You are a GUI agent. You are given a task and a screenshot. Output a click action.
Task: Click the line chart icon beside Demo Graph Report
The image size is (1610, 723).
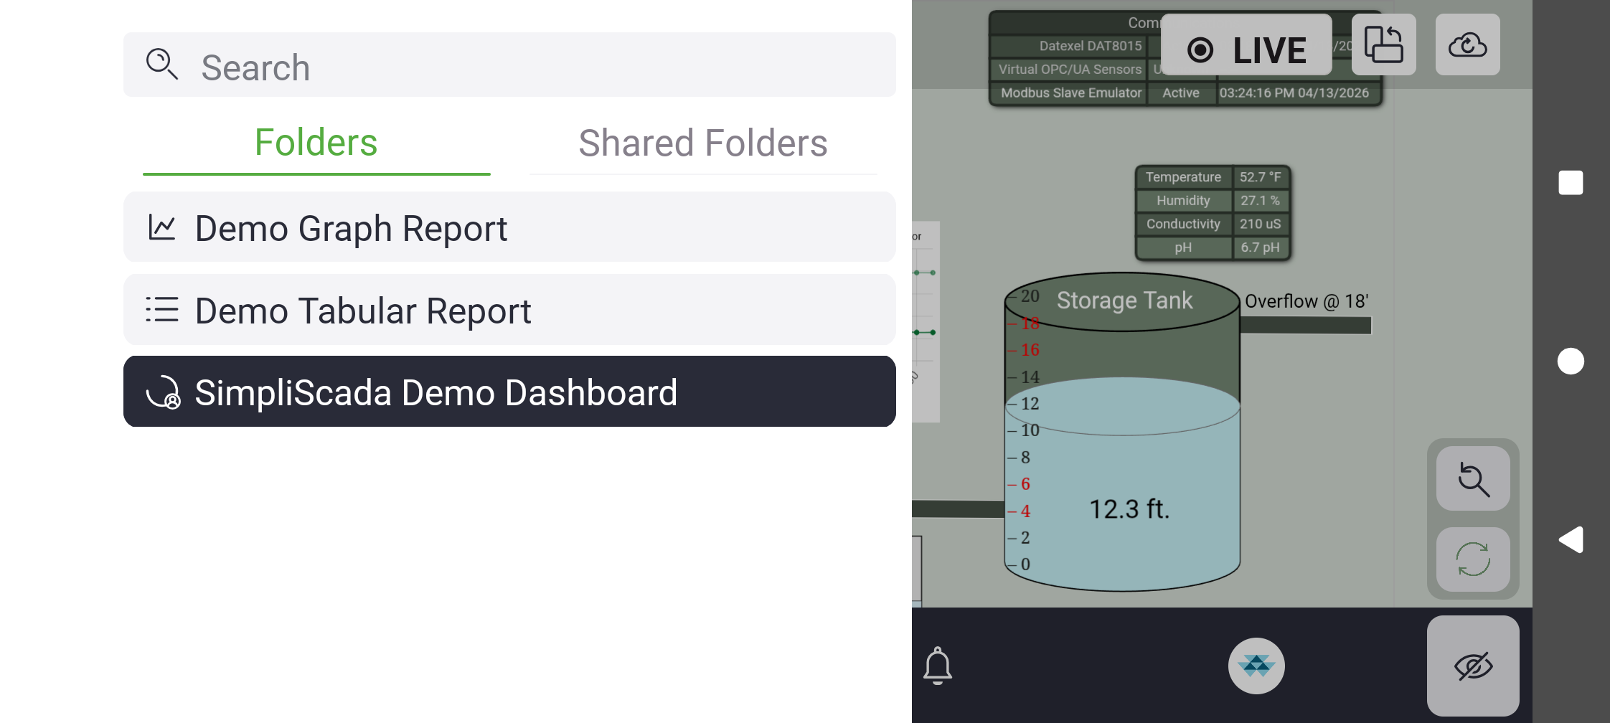click(x=162, y=228)
